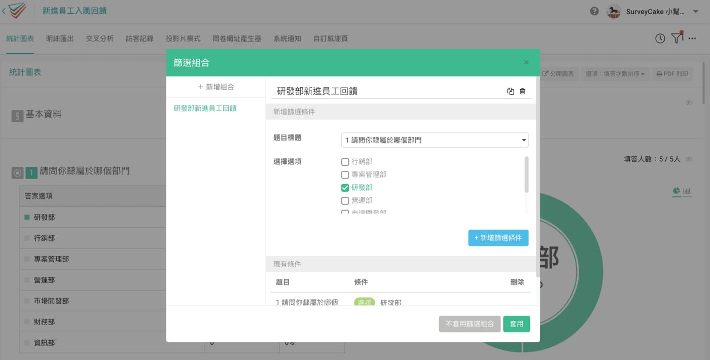
Task: Open the help question mark icon
Action: (594, 11)
